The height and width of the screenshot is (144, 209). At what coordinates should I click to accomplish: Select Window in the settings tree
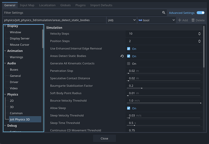pyautogui.click(x=15, y=32)
